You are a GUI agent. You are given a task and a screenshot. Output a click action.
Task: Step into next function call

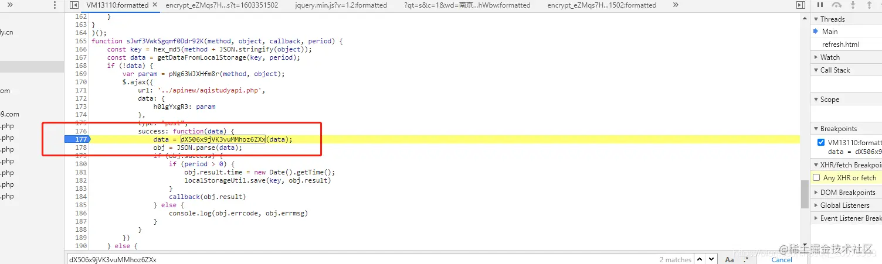[853, 5]
